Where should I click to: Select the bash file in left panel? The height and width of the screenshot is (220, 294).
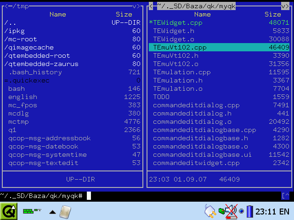pyautogui.click(x=73, y=88)
